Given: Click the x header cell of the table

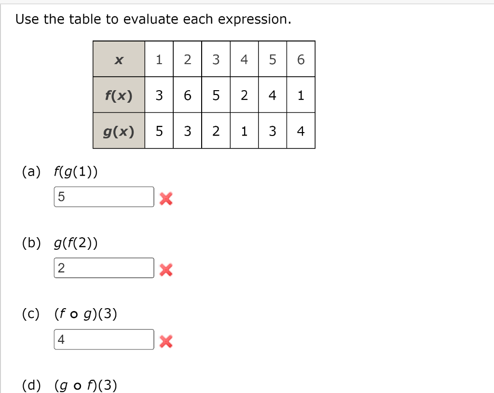Looking at the screenshot, I should (x=119, y=59).
